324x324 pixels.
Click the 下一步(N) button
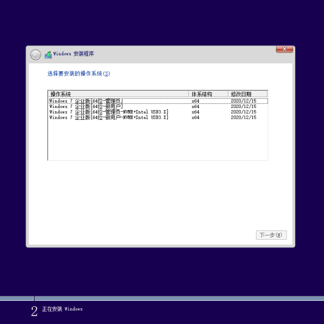[x=271, y=235]
